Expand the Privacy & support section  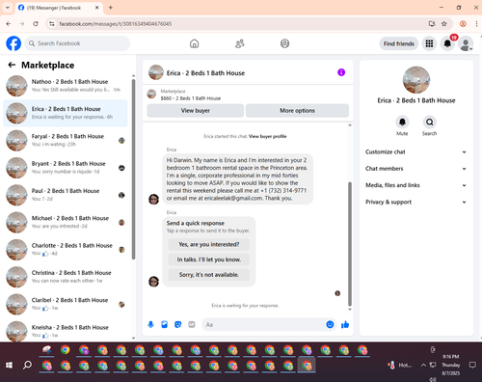(x=416, y=202)
